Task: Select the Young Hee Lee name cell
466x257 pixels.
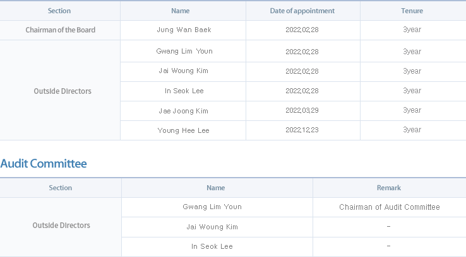Action: (183, 131)
